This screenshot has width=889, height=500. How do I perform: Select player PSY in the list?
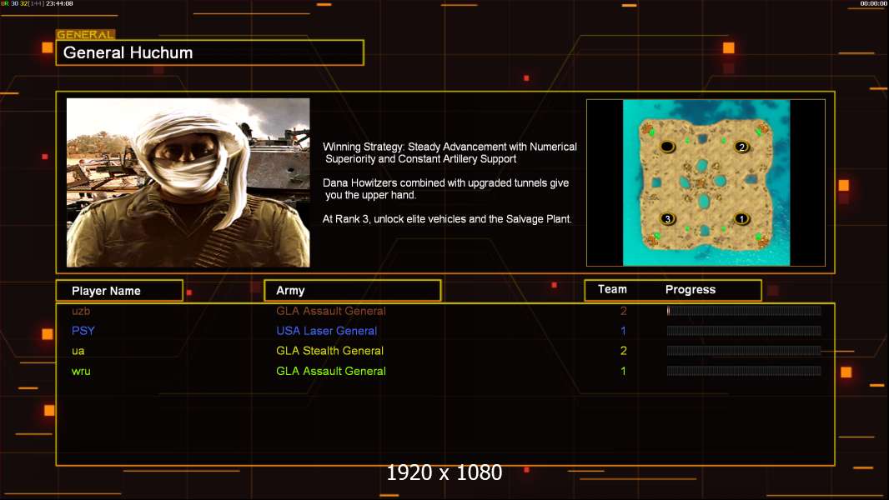pos(83,331)
